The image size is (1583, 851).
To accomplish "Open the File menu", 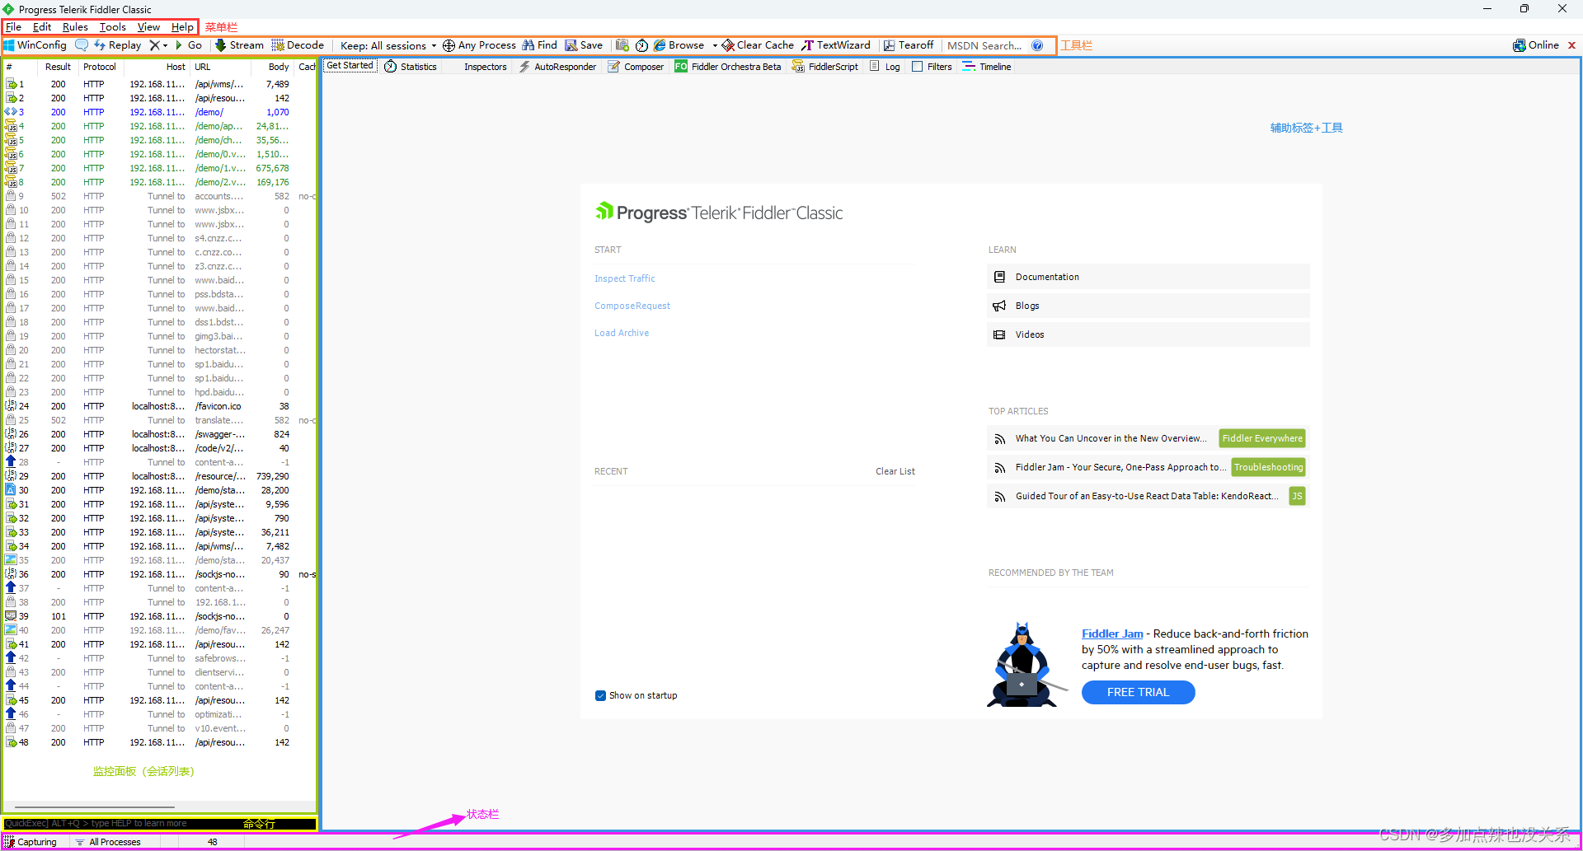I will point(14,27).
